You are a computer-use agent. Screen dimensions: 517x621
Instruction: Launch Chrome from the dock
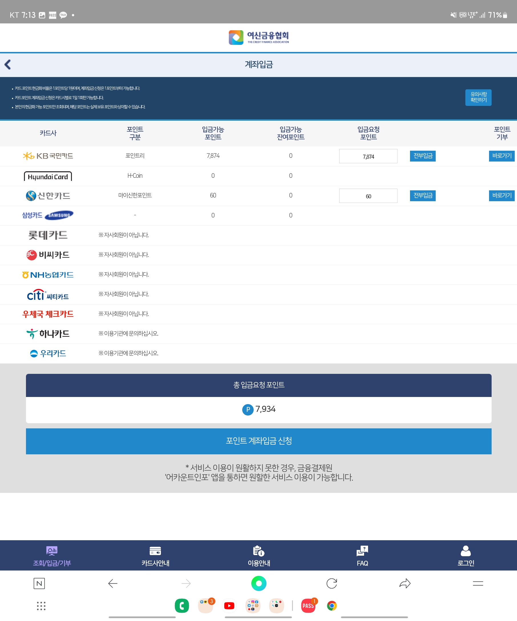[x=332, y=606]
